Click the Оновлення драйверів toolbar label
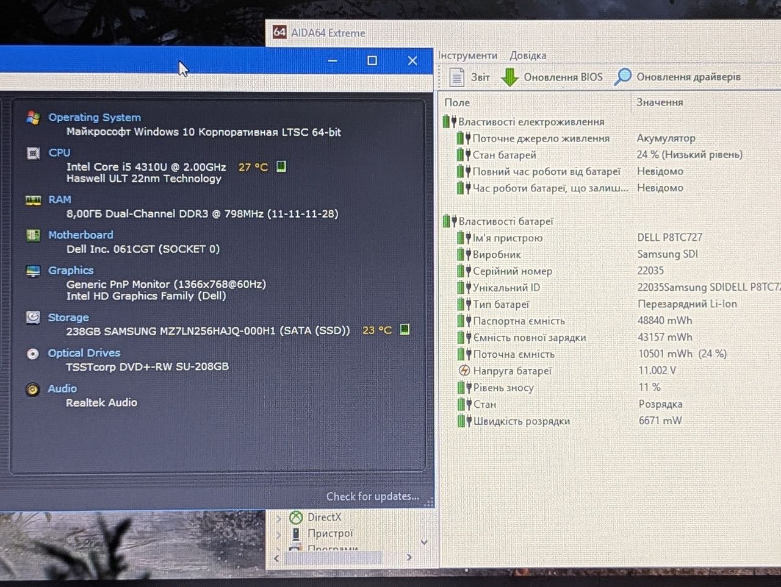Viewport: 781px width, 587px height. point(688,77)
